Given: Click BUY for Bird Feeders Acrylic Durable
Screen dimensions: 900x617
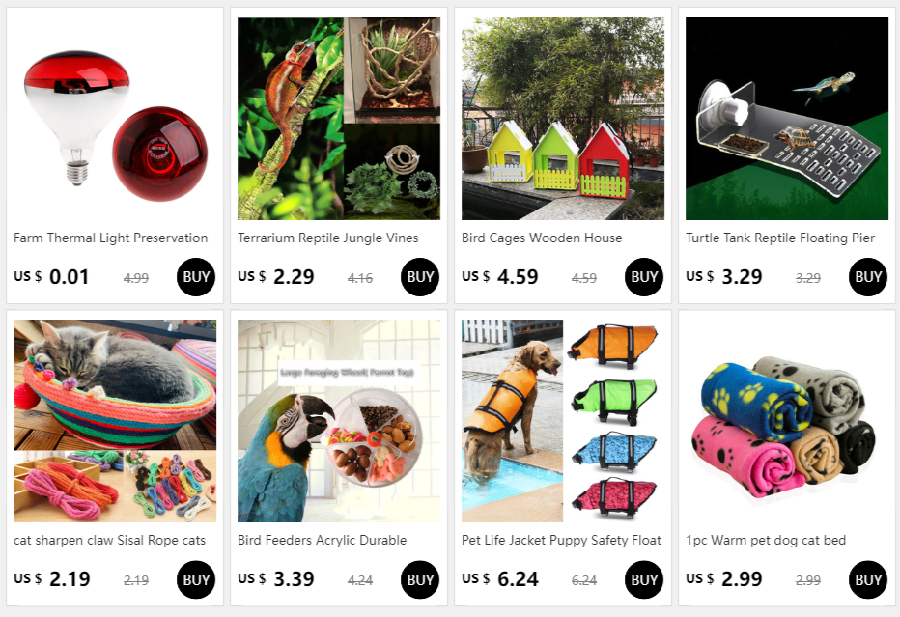Looking at the screenshot, I should (419, 579).
